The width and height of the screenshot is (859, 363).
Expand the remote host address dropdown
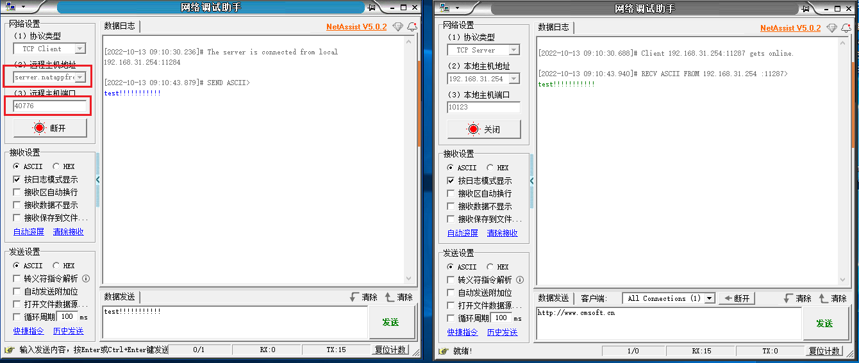80,77
